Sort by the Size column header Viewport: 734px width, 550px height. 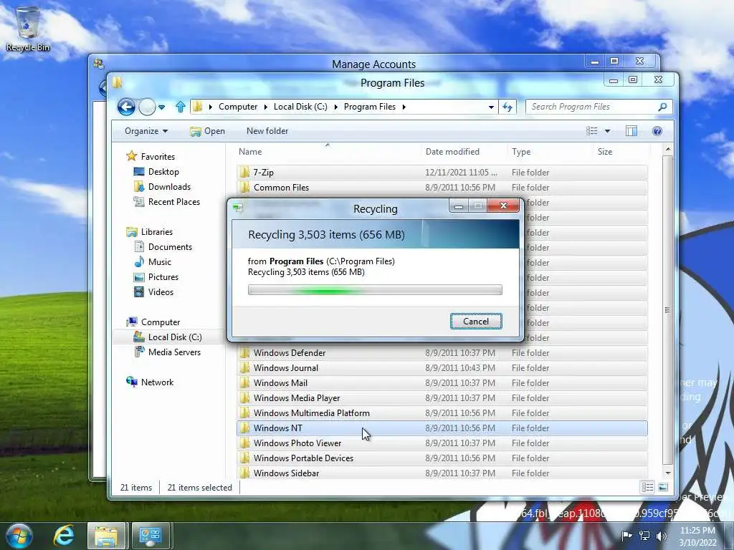pos(621,152)
